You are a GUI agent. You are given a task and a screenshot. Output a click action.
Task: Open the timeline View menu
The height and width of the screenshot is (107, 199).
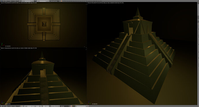pyautogui.click(x=5, y=106)
